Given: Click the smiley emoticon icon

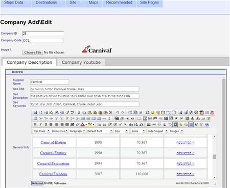Looking at the screenshot, I should click(152, 113).
